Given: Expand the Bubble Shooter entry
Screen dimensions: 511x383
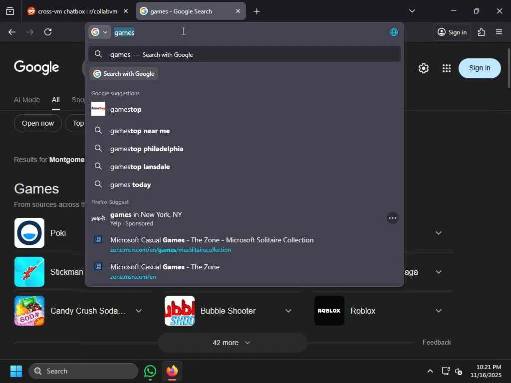Looking at the screenshot, I should (x=288, y=311).
